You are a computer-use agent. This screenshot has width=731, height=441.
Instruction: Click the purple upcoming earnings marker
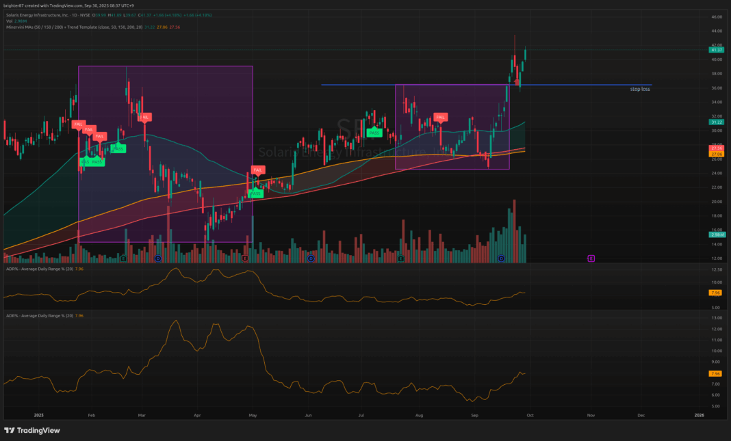[591, 258]
